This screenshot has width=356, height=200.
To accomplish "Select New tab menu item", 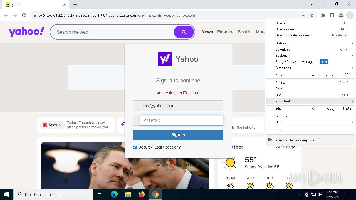I will click(311, 23).
